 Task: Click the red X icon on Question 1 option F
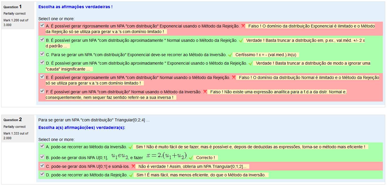point(205,92)
